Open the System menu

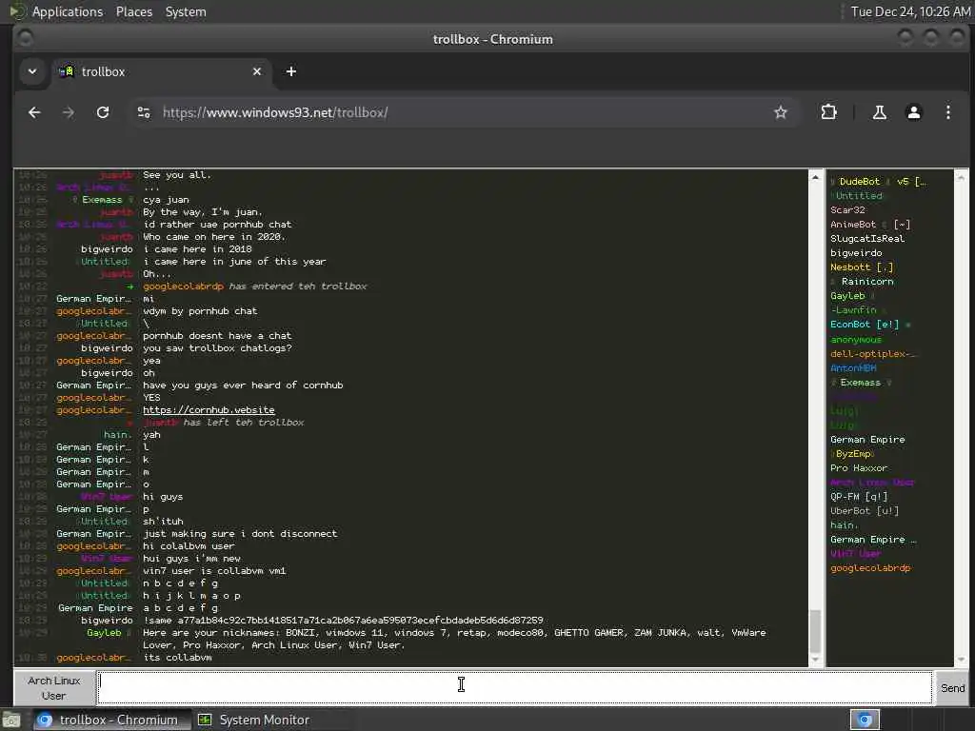coord(186,11)
